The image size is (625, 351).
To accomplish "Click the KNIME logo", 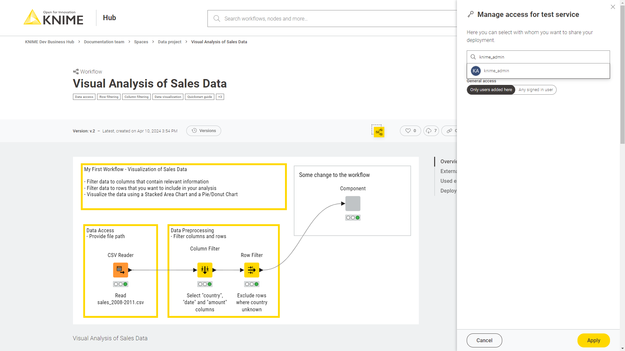I will tap(54, 18).
